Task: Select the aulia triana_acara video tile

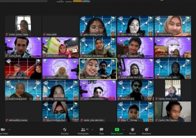Action: point(23,90)
